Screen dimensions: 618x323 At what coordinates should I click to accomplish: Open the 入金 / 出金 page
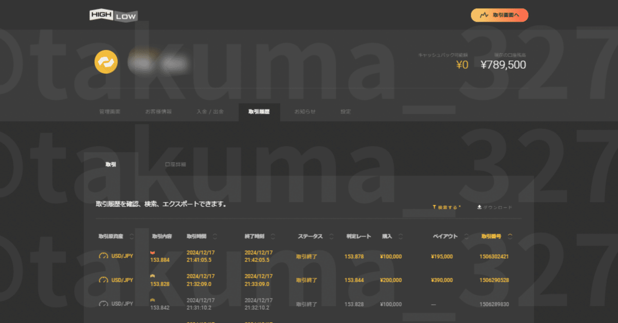point(211,111)
